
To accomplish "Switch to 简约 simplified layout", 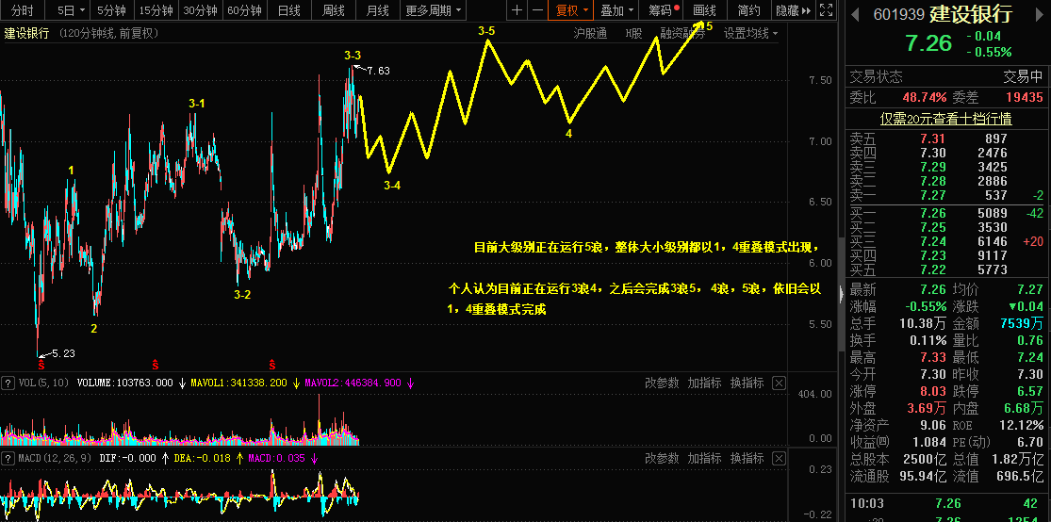I will point(748,10).
